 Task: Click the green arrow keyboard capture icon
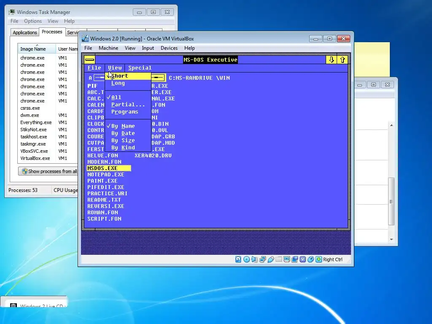click(319, 259)
